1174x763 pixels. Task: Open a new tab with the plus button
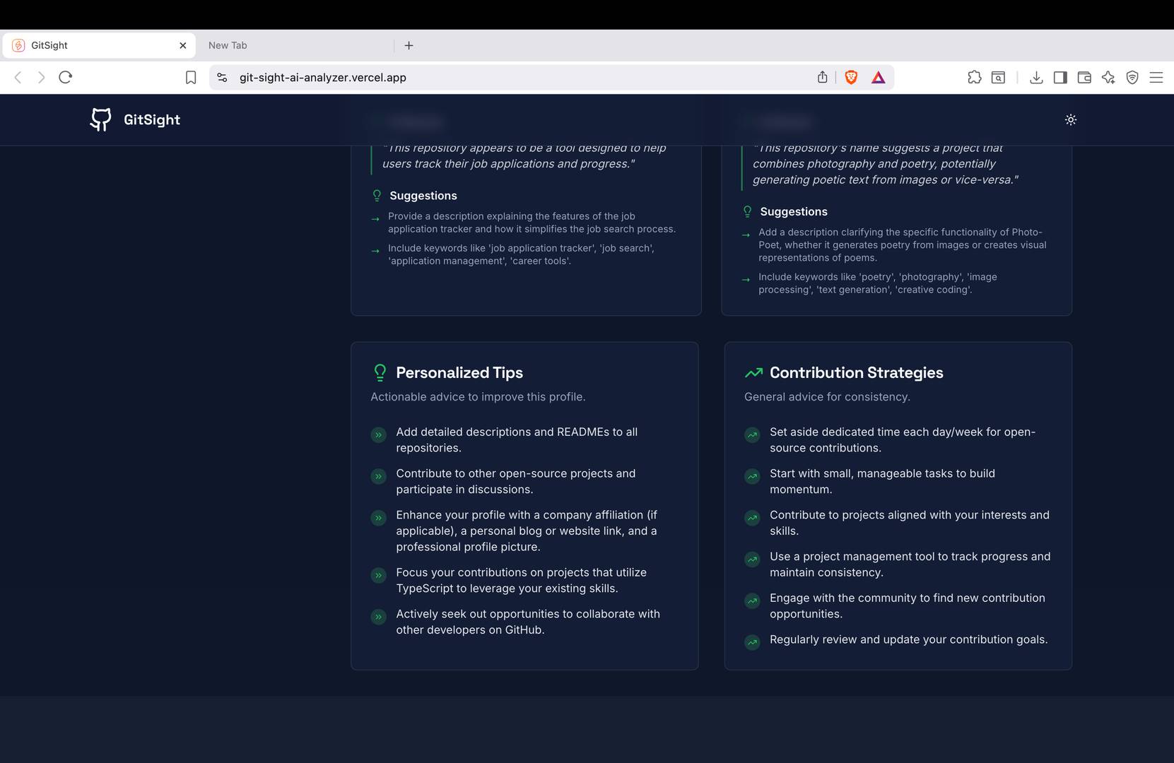(x=409, y=45)
